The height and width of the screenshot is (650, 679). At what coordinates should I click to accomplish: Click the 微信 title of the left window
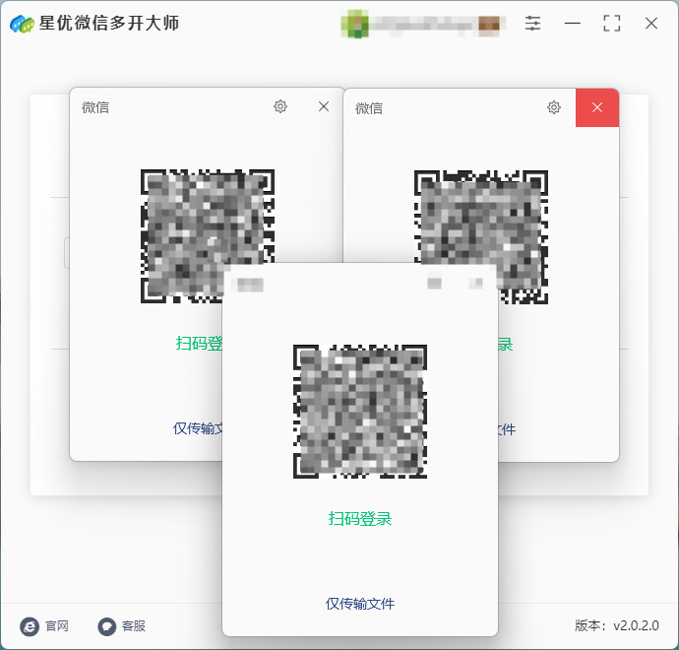click(95, 107)
